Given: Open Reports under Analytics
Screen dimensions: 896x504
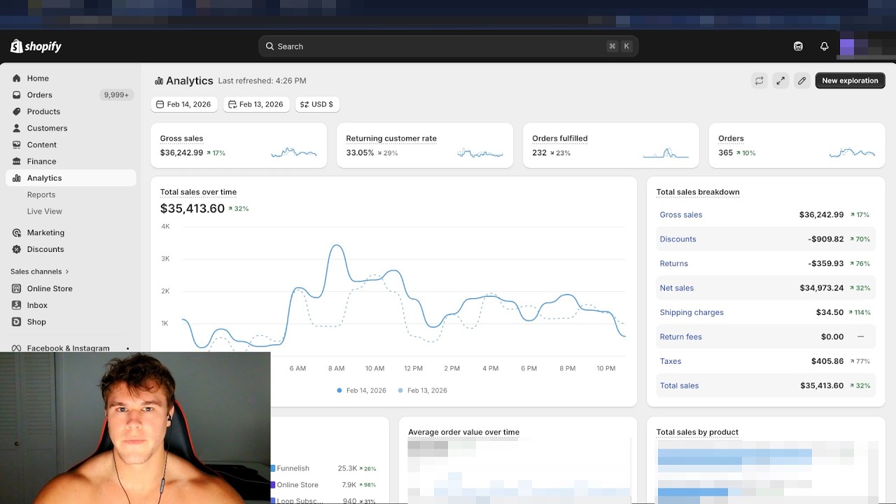Looking at the screenshot, I should pyautogui.click(x=41, y=195).
